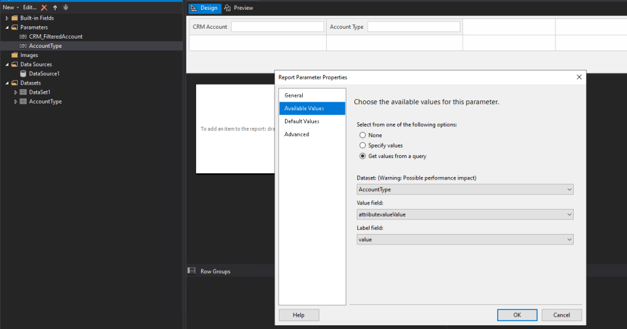The width and height of the screenshot is (627, 329).
Task: Select Get values from a query
Action: [363, 156]
